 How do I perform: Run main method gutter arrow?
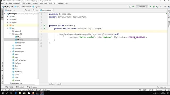tap(44, 28)
